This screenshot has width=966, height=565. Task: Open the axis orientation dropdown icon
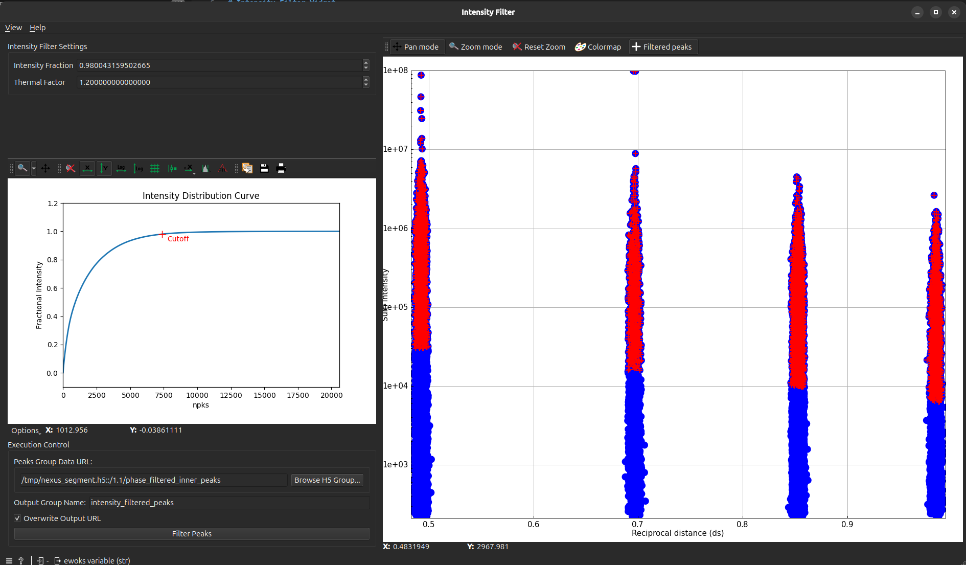(x=189, y=168)
